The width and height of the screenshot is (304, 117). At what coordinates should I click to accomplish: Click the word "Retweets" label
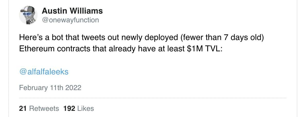[x=44, y=109]
